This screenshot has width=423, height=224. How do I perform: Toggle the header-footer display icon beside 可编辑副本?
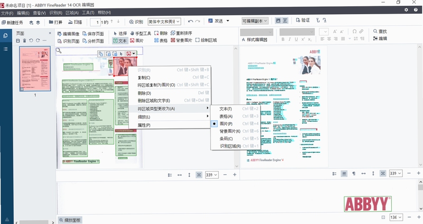(x=285, y=21)
